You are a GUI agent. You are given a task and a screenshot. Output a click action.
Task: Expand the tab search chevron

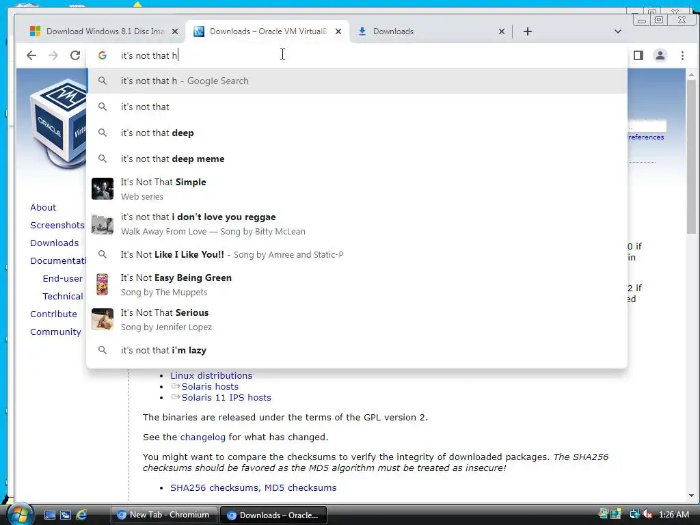[x=618, y=31]
